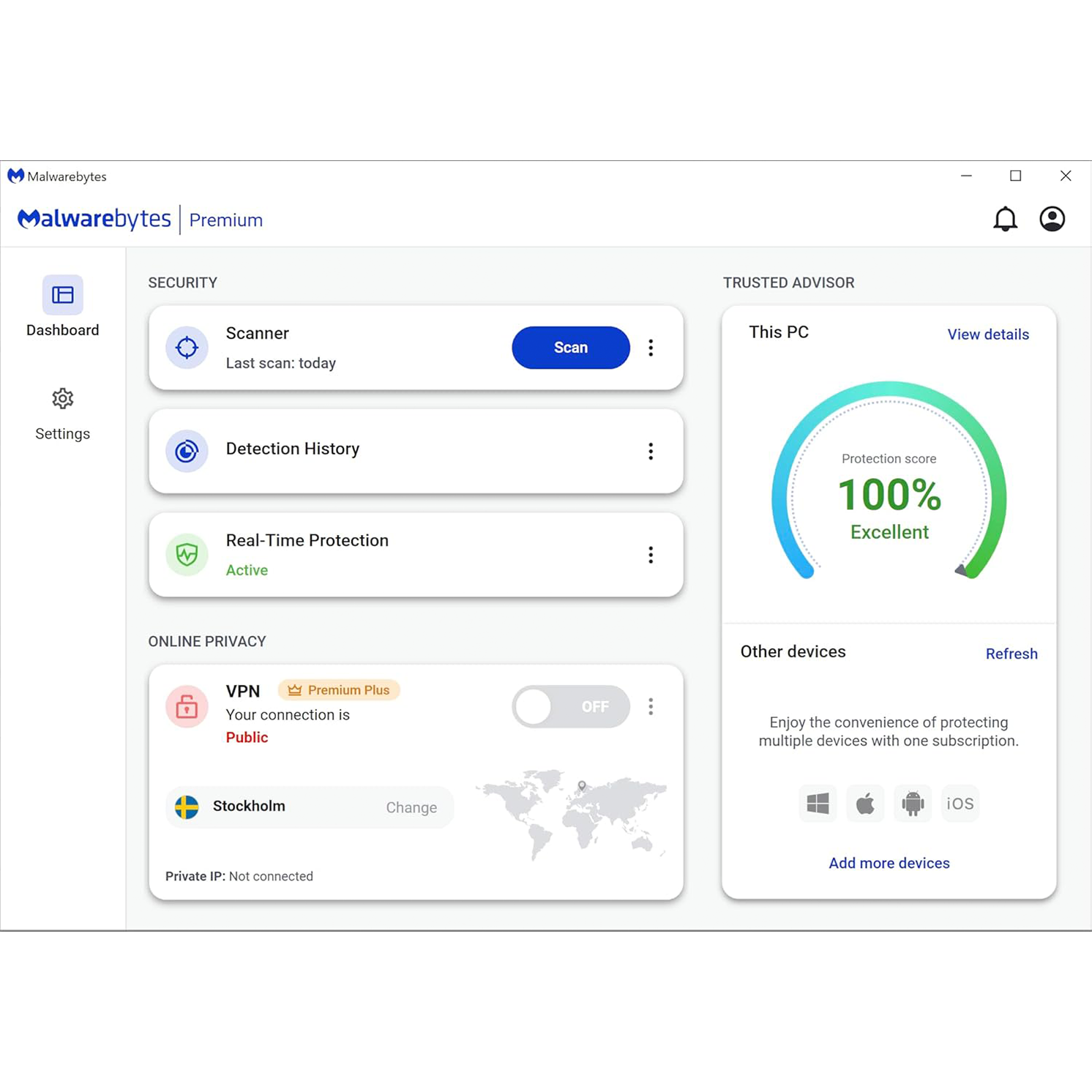Click the VPN padlock icon
This screenshot has width=1092, height=1092.
187,706
